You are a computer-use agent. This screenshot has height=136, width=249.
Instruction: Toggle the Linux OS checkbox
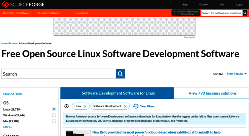(x=54, y=109)
